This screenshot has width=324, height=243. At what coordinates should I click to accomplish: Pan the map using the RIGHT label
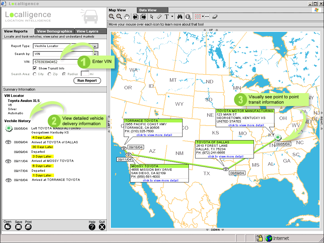(x=321, y=121)
